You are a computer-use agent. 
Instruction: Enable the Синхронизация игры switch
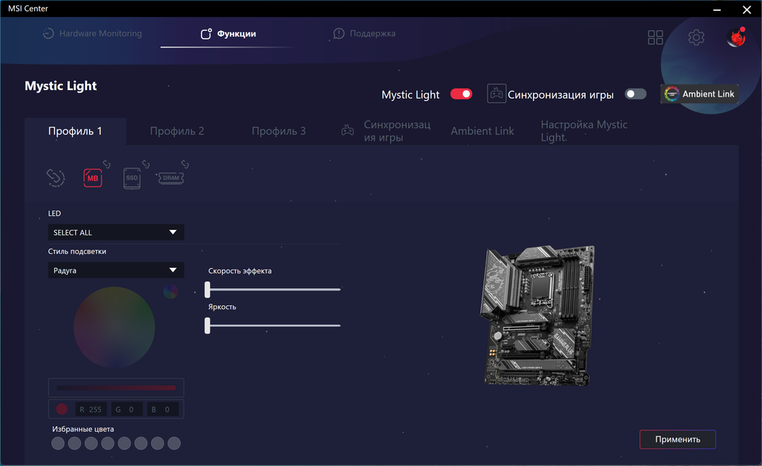click(636, 94)
